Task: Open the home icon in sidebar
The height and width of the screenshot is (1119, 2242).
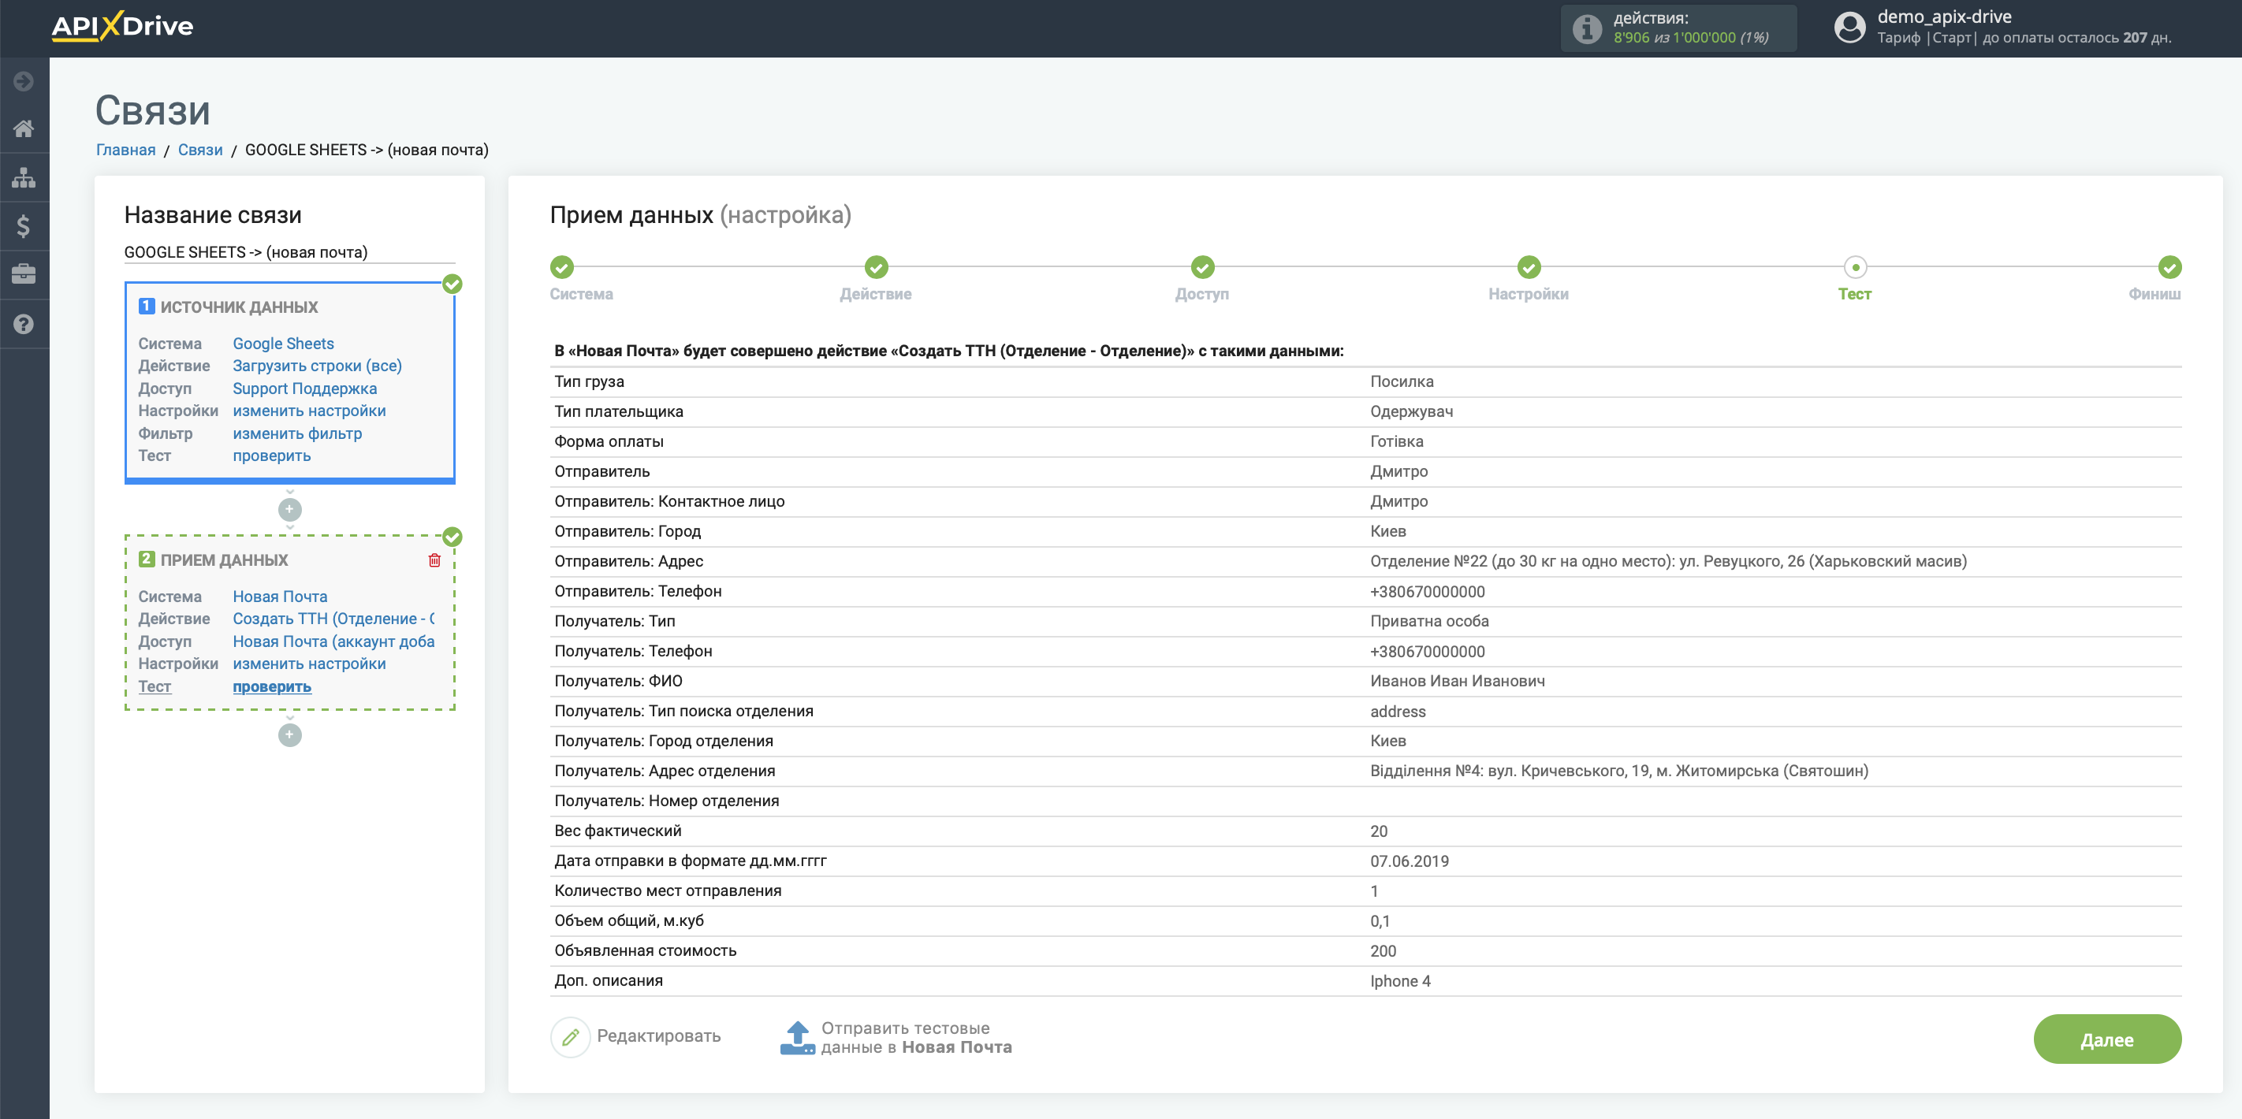Action: (24, 128)
